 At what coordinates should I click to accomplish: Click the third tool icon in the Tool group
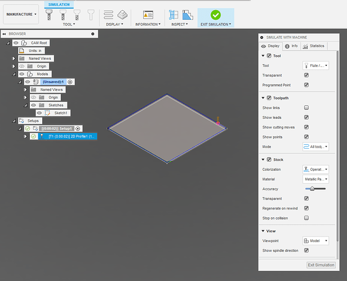click(77, 15)
